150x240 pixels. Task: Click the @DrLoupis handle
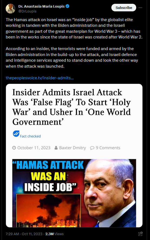tap(27, 11)
